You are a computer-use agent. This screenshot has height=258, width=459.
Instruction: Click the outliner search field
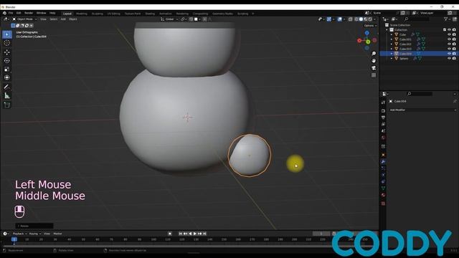pos(417,19)
